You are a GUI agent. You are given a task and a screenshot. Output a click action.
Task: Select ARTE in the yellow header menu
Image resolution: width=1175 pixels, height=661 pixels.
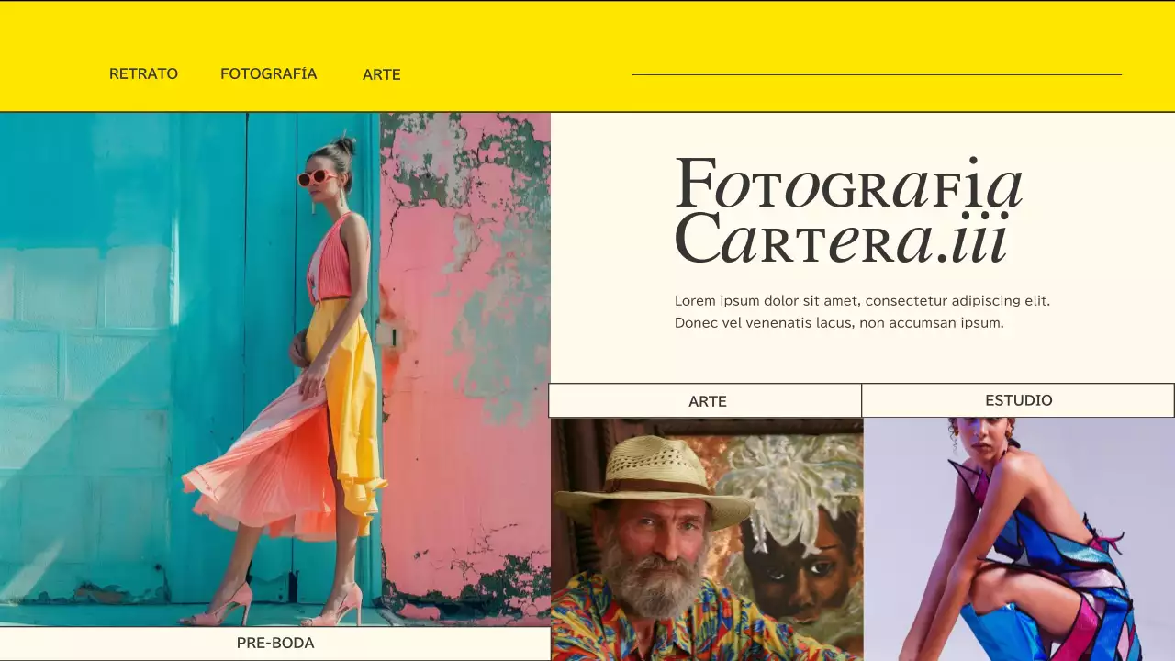pyautogui.click(x=381, y=75)
